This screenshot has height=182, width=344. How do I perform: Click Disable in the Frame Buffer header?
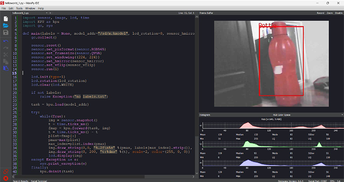pos(339,13)
